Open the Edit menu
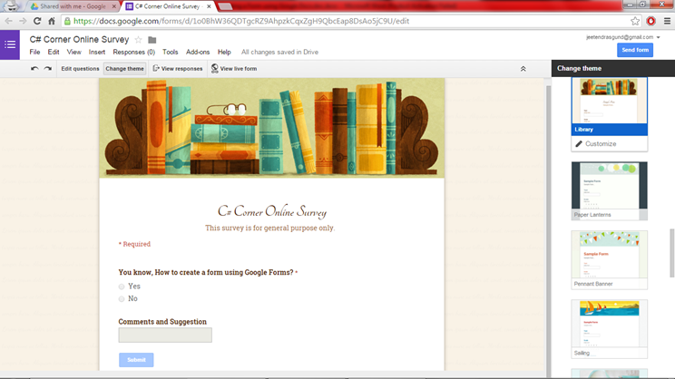This screenshot has width=675, height=379. [x=54, y=52]
